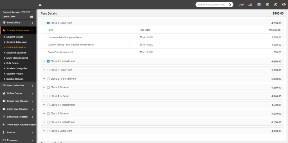Click the hamburger menu toggle icon

point(40,5)
